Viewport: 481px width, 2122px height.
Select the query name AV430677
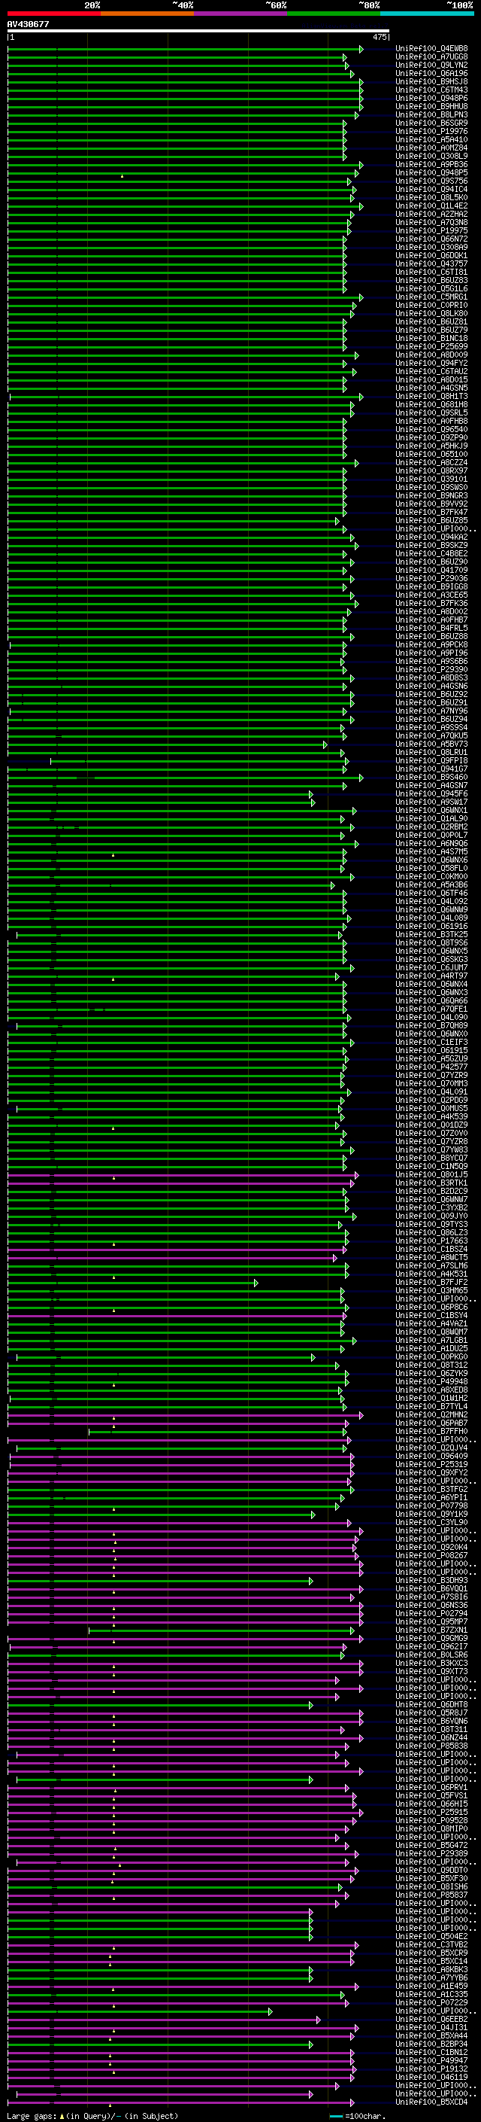28,25
